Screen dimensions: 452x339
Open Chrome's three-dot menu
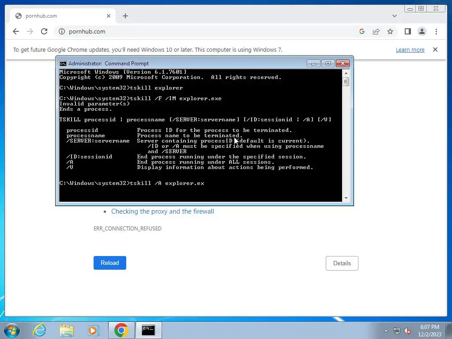point(436,31)
